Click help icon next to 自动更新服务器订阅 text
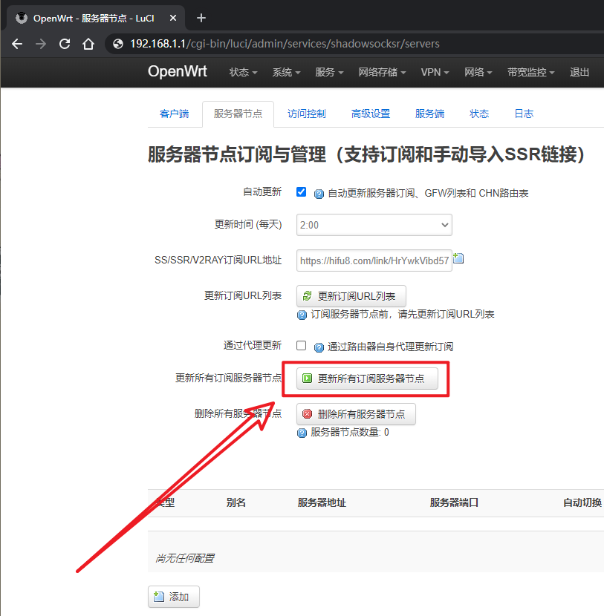Image resolution: width=604 pixels, height=616 pixels. coord(319,194)
